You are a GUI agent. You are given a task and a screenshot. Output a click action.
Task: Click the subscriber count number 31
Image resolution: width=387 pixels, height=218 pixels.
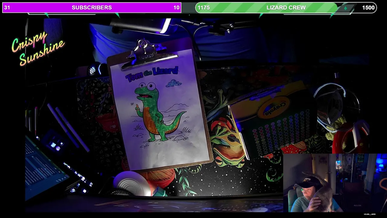point(7,8)
